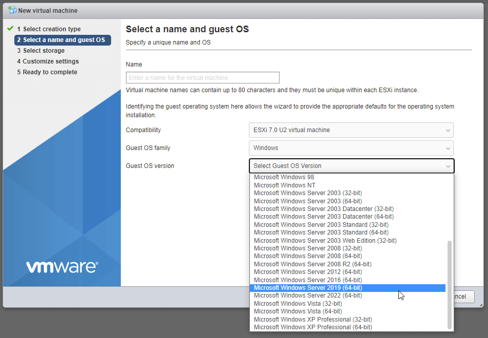Choose Microsoft Windows XP Professional (64-bit)
This screenshot has height=338, width=488.
pos(348,327)
